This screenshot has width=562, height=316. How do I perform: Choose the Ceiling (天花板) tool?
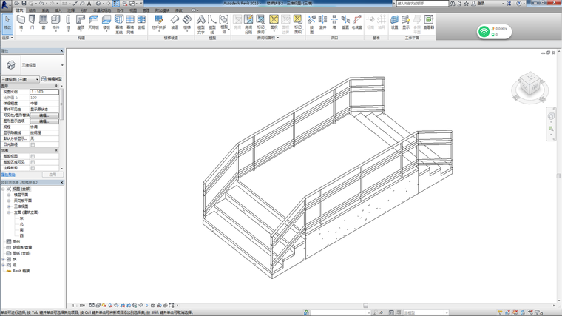tap(94, 23)
